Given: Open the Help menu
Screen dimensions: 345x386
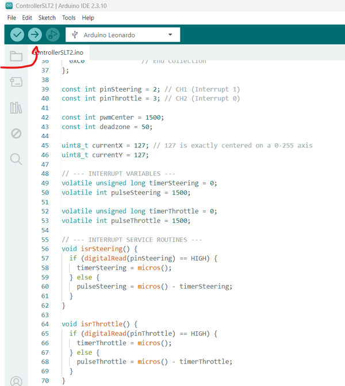Looking at the screenshot, I should [88, 18].
